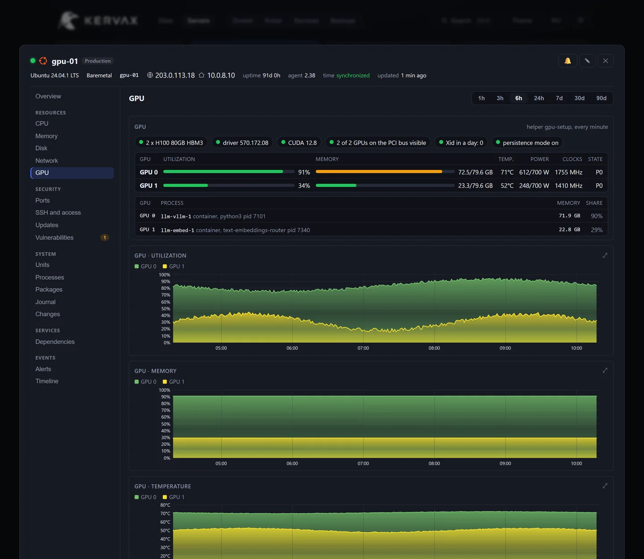This screenshot has width=644, height=559.
Task: Toggle GPU 1 series in Memory chart legend
Action: (174, 381)
